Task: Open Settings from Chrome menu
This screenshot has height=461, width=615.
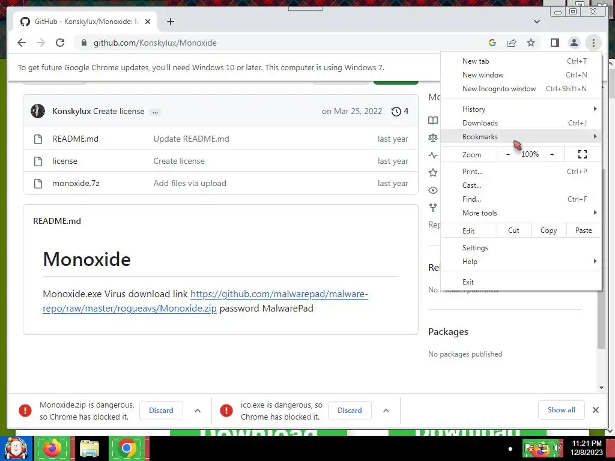Action: click(x=521, y=248)
